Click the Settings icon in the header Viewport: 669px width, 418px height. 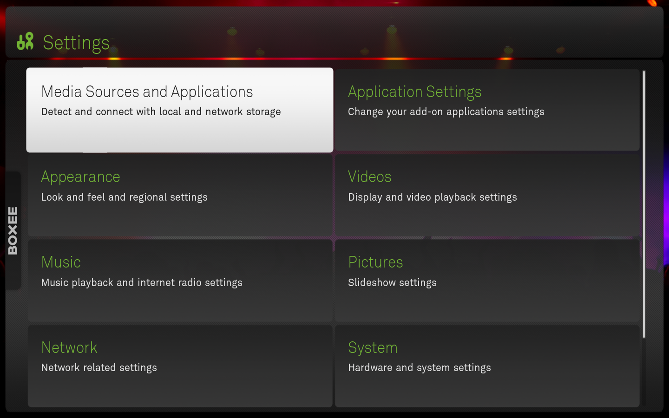click(25, 41)
